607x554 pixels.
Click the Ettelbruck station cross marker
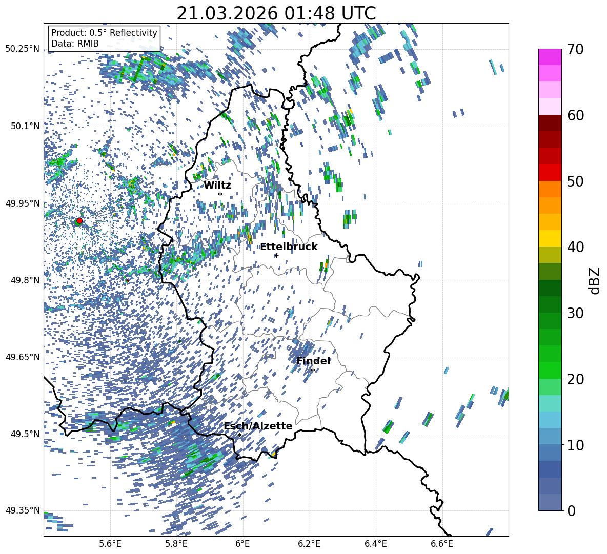coord(276,255)
